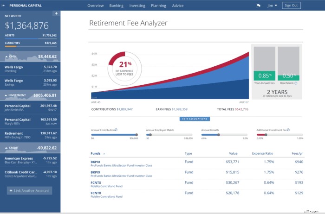This screenshot has height=214, width=325.
Task: Open the Benchmark info icon
Action: click(296, 83)
